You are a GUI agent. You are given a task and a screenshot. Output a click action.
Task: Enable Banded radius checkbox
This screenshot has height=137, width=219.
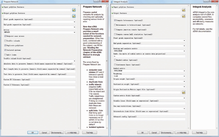(x=115, y=60)
